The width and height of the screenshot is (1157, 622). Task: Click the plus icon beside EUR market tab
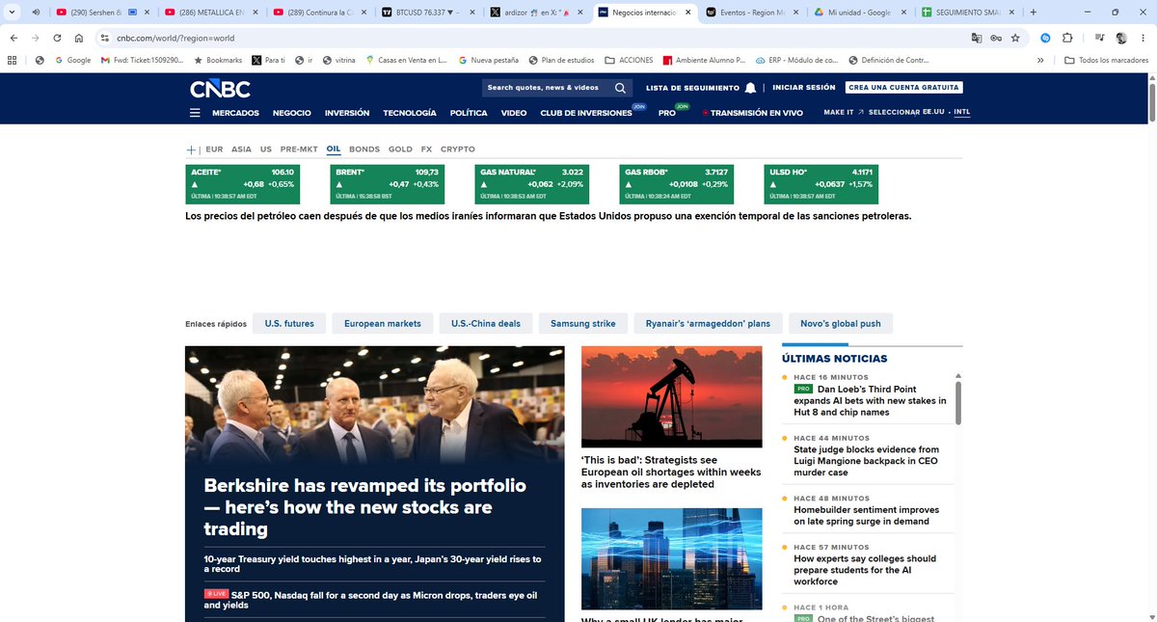(x=191, y=149)
